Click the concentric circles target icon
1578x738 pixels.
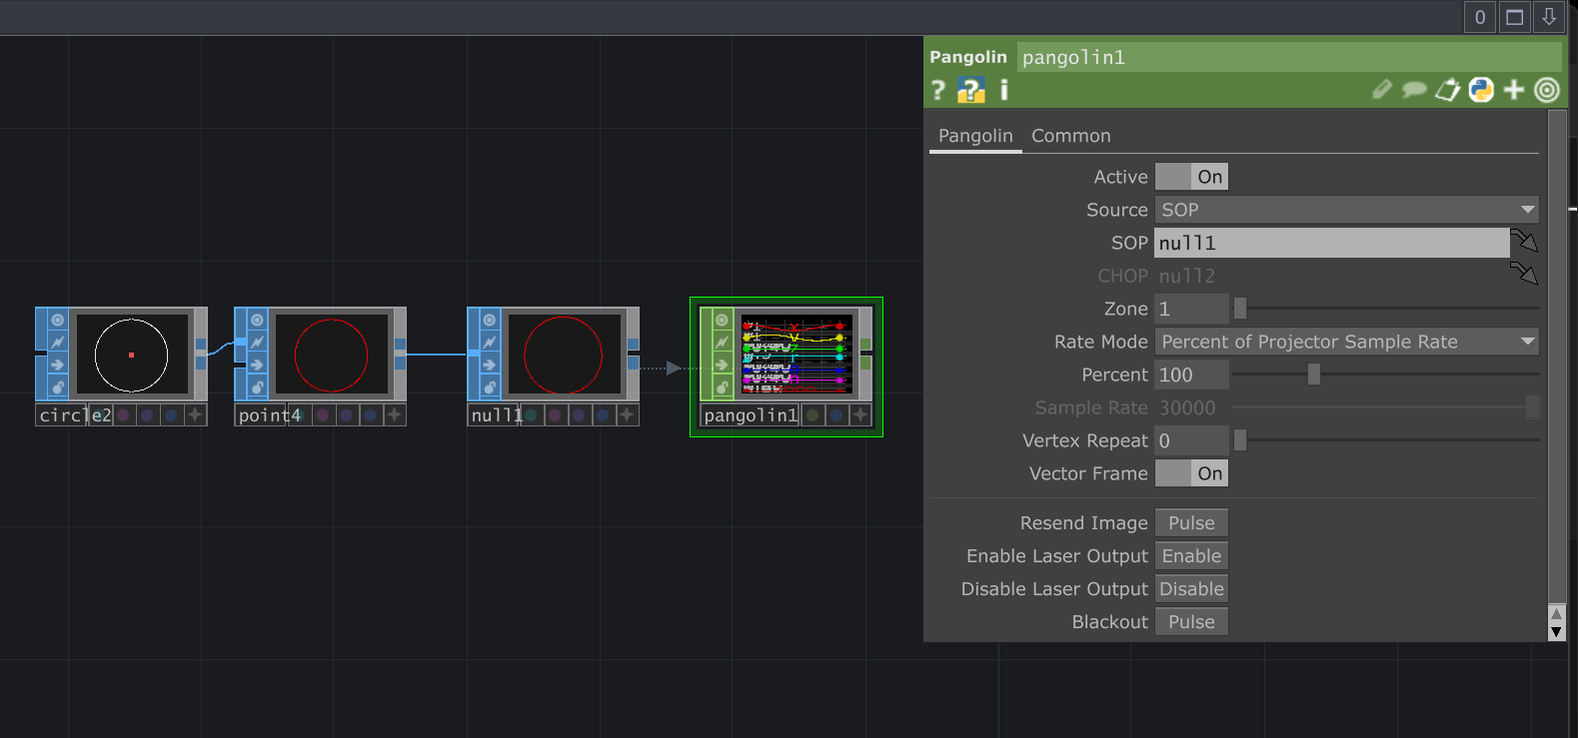click(1547, 90)
